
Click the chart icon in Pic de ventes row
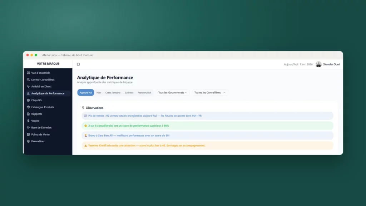86,116
